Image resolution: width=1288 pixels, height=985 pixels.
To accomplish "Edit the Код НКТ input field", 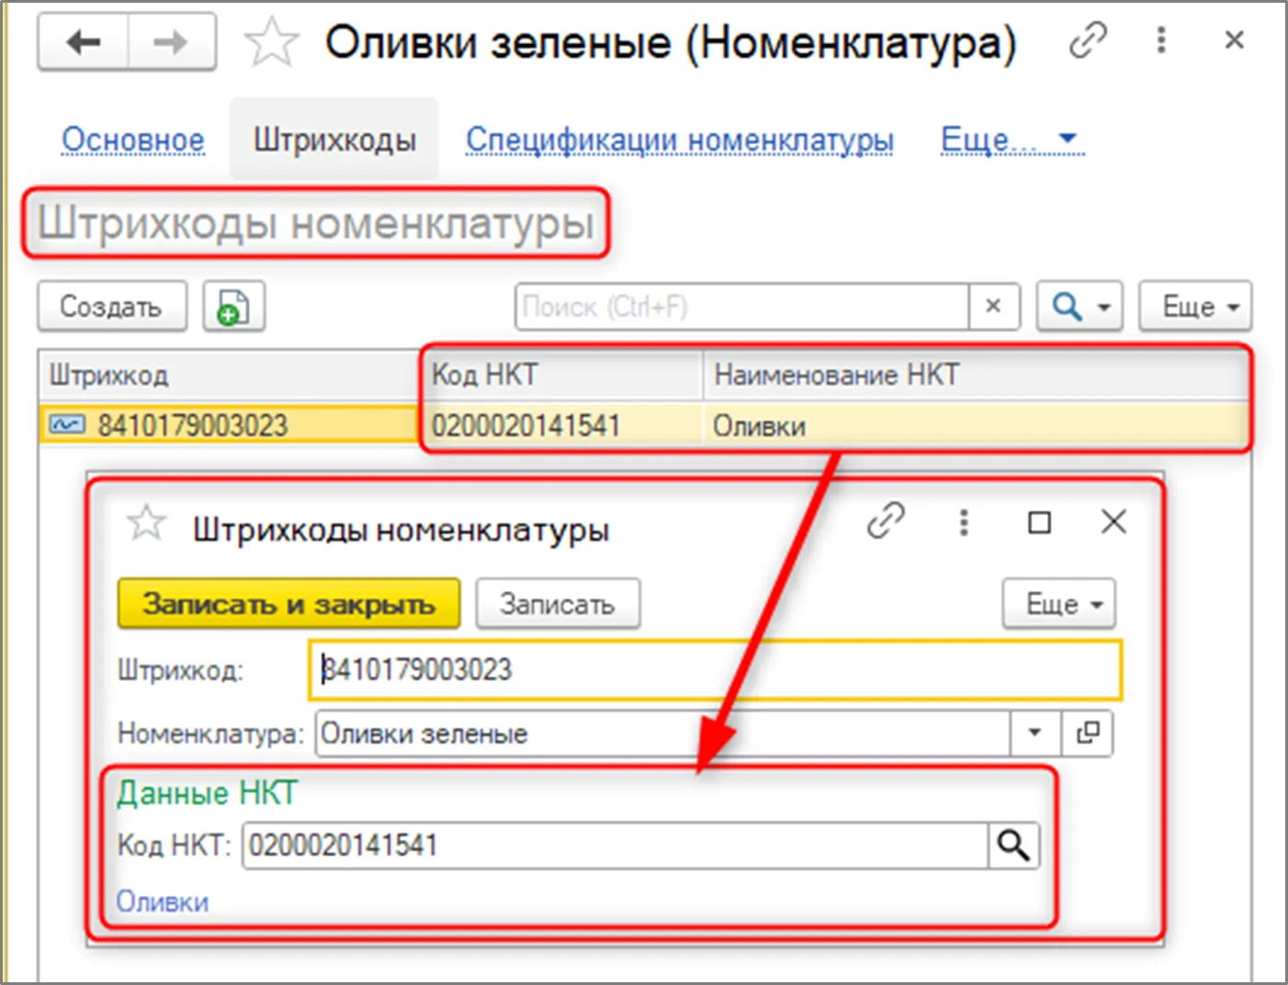I will click(x=615, y=845).
